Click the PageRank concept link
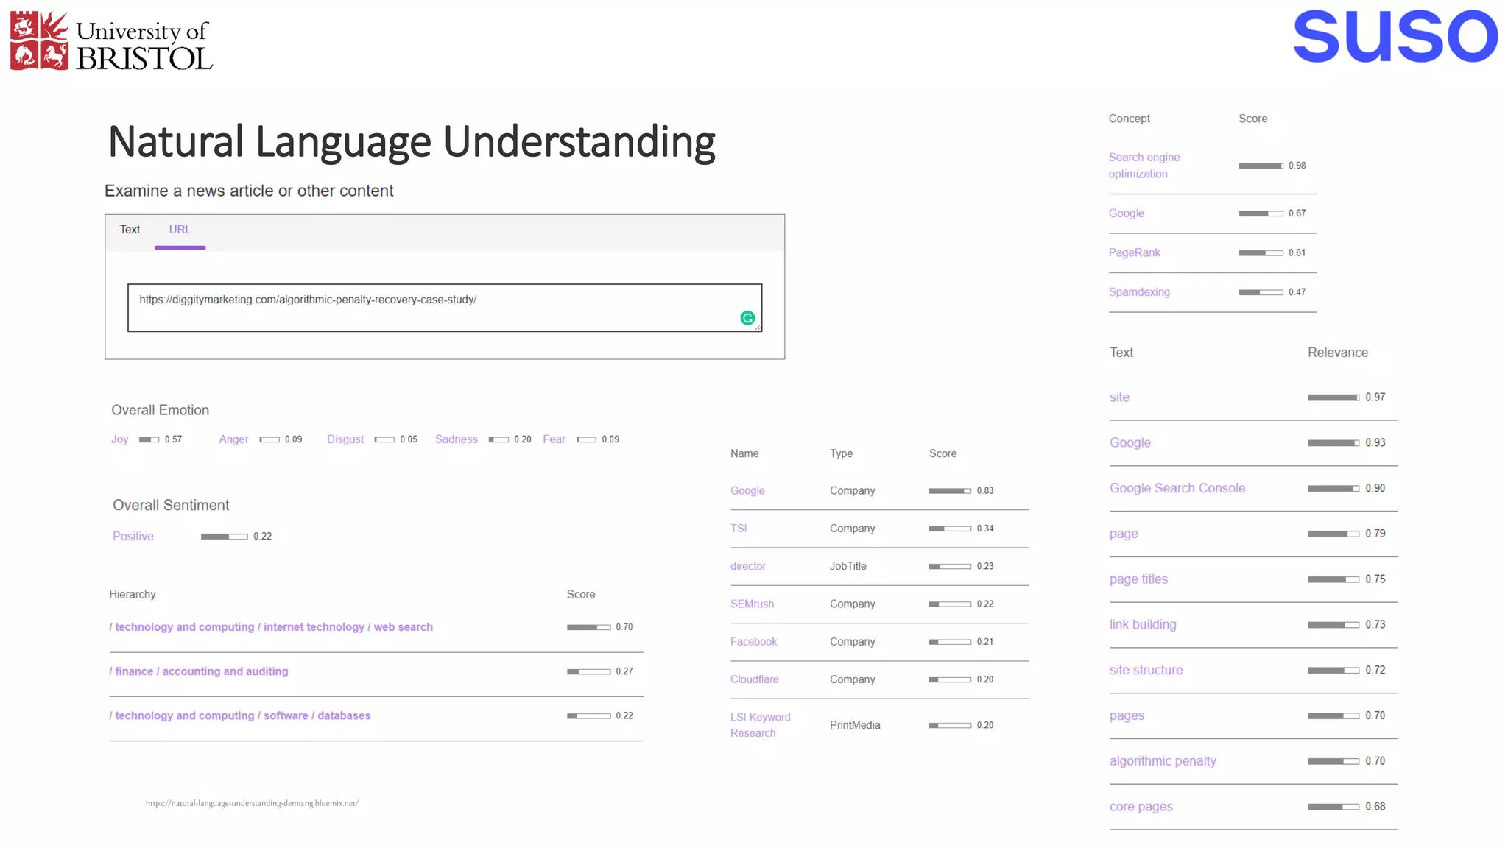 pyautogui.click(x=1134, y=252)
